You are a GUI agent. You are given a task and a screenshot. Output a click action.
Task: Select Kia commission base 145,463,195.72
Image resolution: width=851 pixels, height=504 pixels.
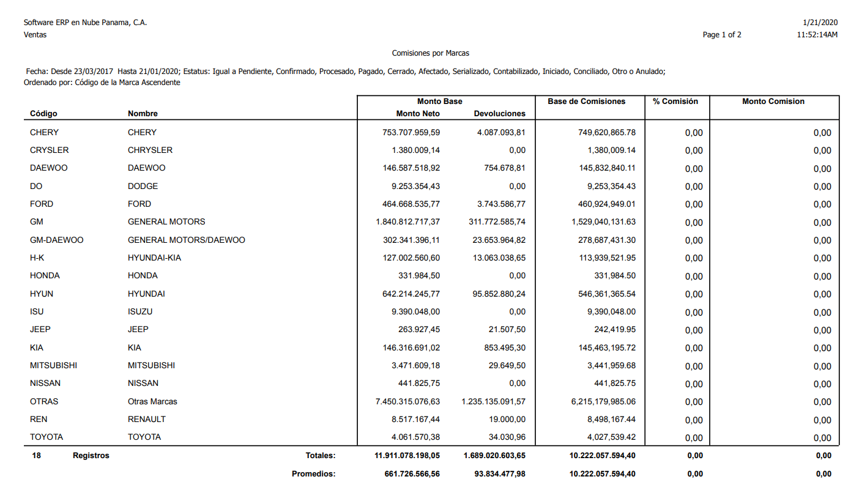[x=607, y=348]
